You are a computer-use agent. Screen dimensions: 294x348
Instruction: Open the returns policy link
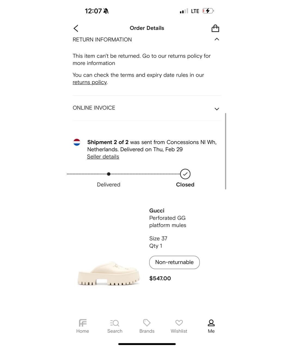[x=90, y=82]
